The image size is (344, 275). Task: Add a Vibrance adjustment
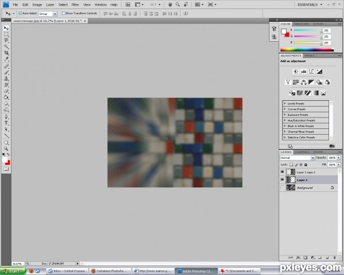pyautogui.click(x=288, y=82)
